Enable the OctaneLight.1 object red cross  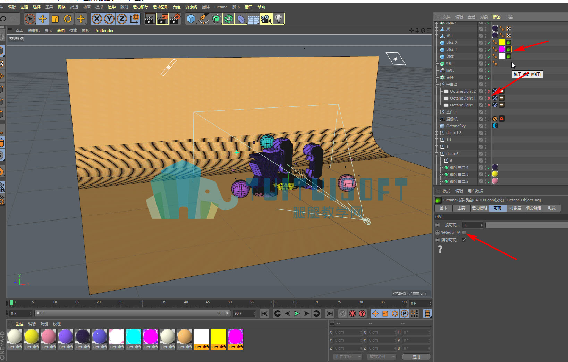pos(489,98)
